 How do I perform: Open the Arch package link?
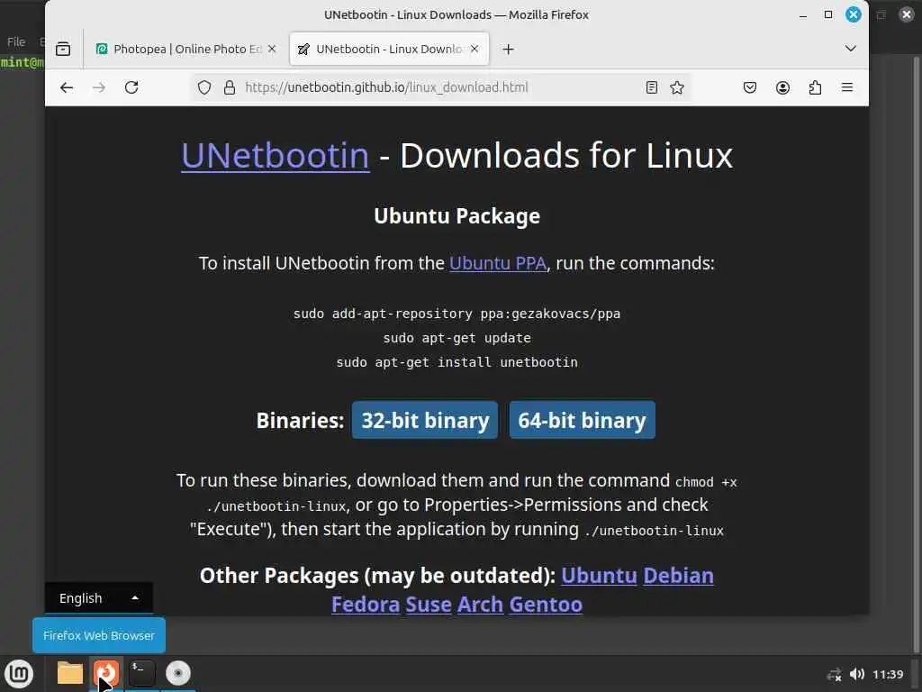click(480, 605)
